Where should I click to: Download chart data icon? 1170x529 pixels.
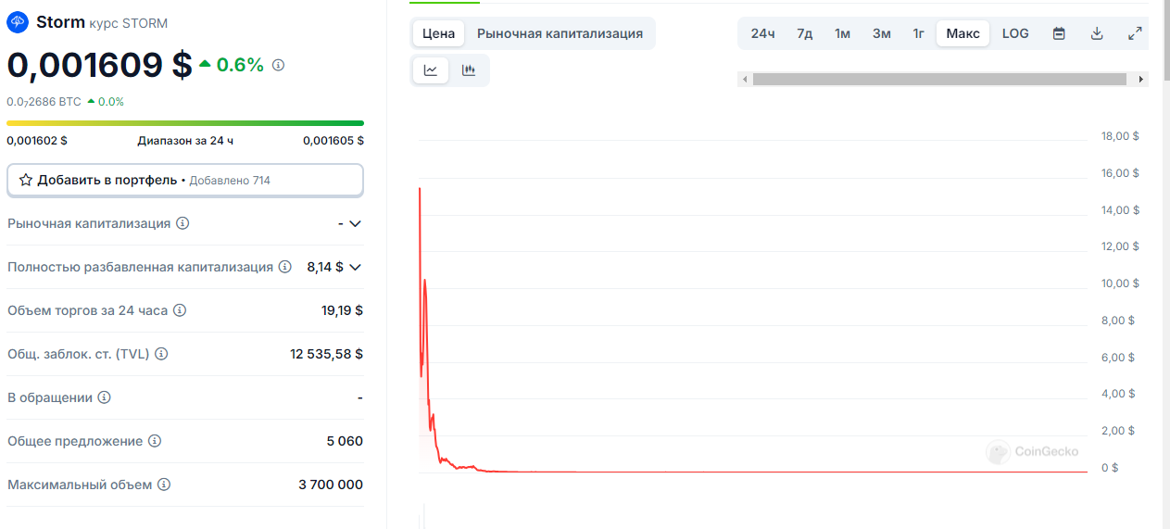point(1097,33)
